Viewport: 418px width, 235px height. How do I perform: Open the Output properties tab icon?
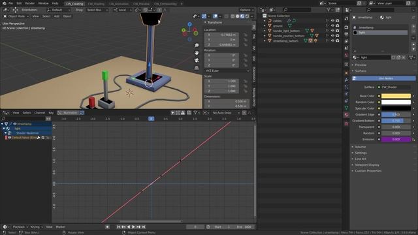point(346,35)
